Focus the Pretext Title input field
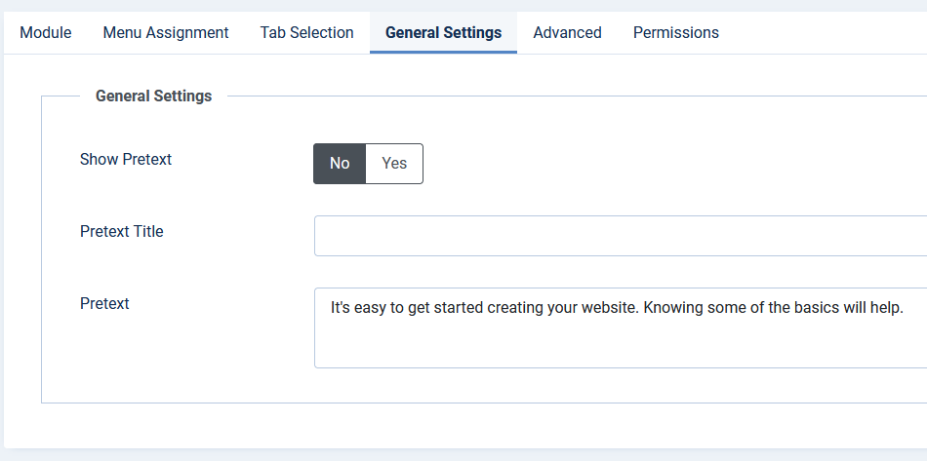This screenshot has width=927, height=461. click(621, 236)
